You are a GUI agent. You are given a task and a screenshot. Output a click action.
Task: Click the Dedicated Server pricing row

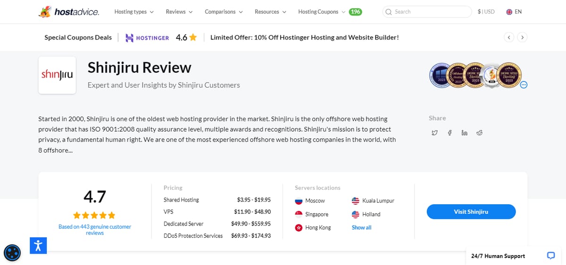(x=217, y=224)
